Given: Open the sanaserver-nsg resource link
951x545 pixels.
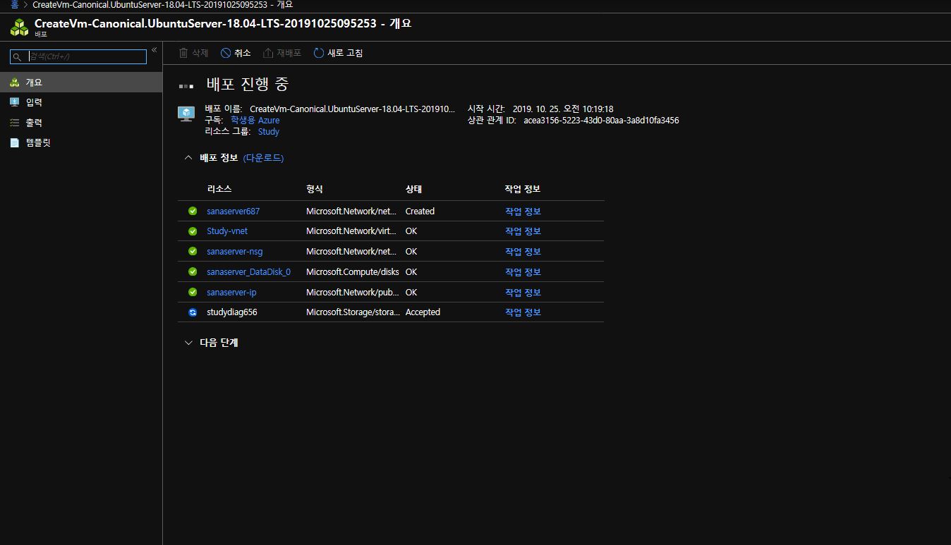Looking at the screenshot, I should pyautogui.click(x=235, y=251).
